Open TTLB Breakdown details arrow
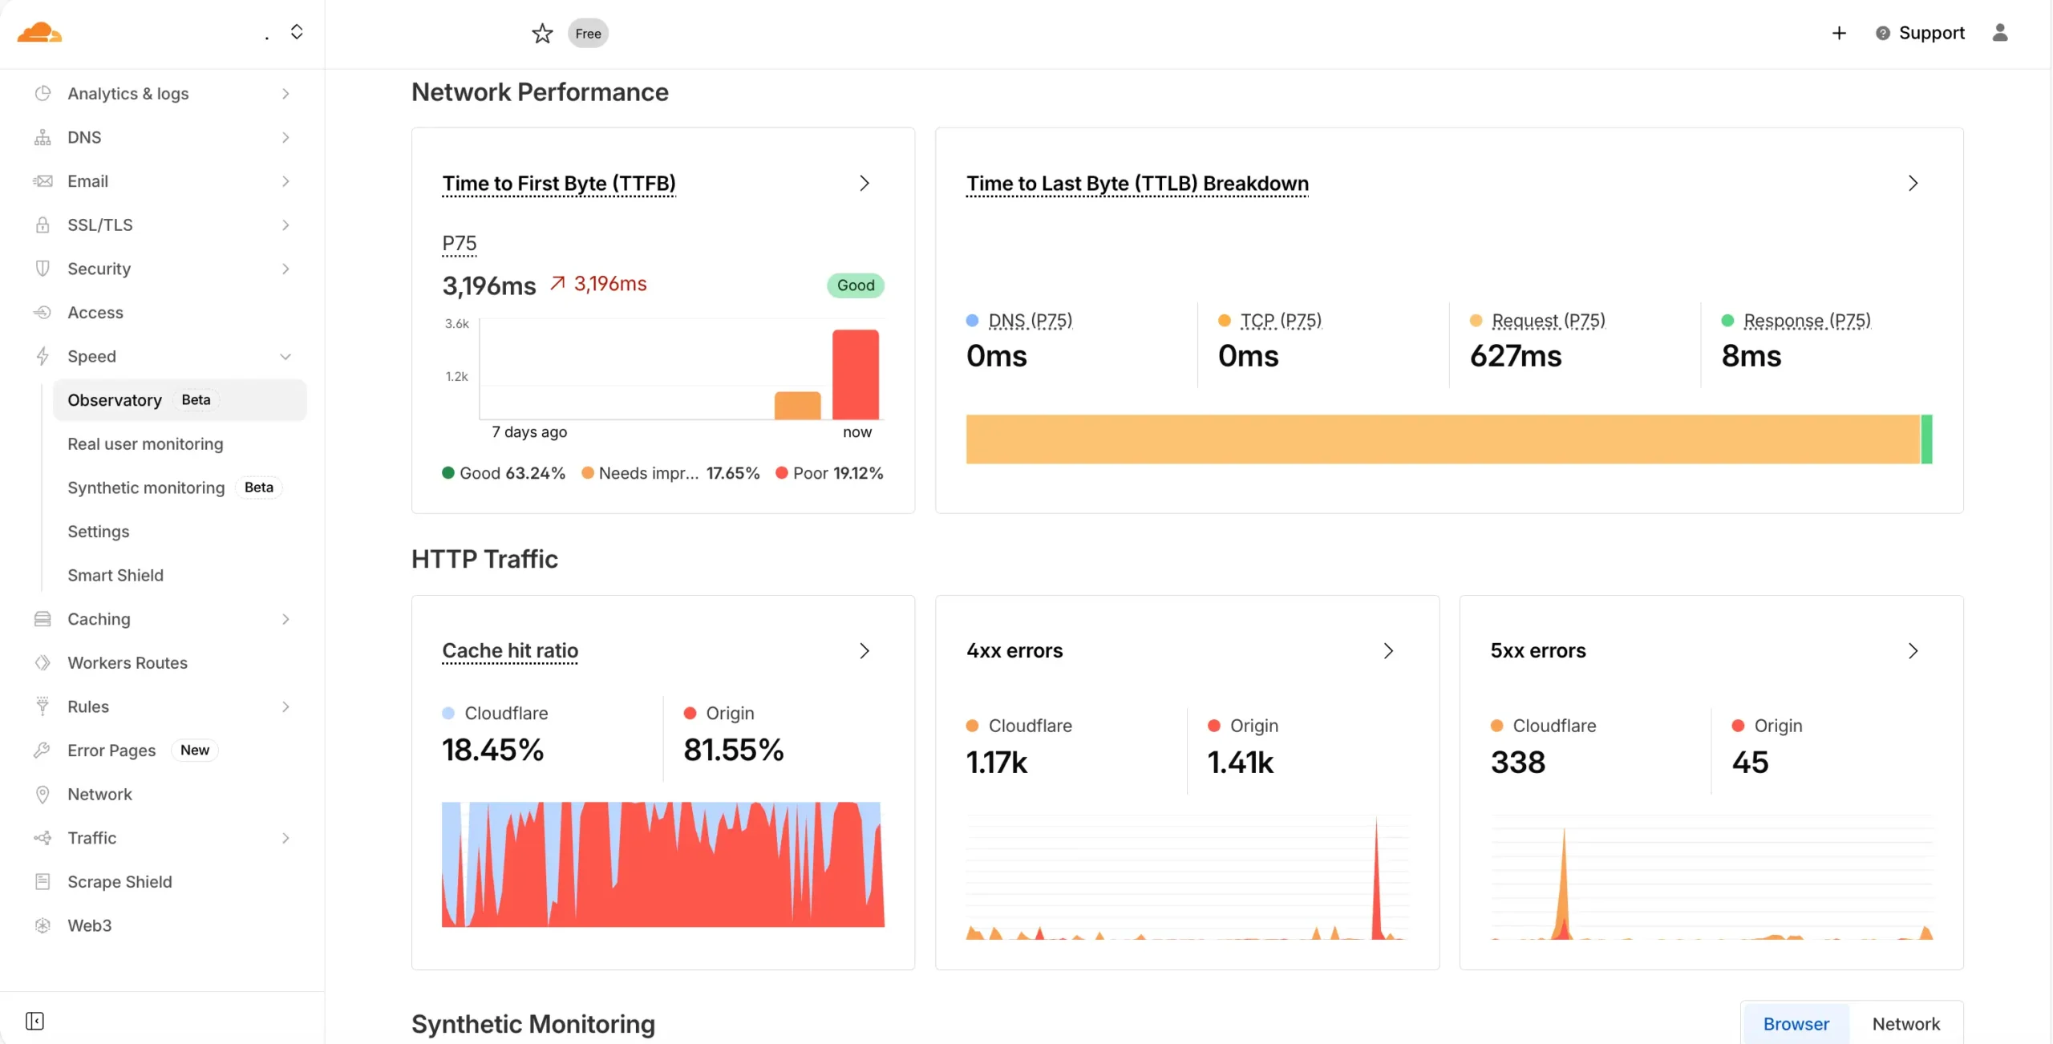The height and width of the screenshot is (1044, 2053). pyautogui.click(x=1913, y=184)
